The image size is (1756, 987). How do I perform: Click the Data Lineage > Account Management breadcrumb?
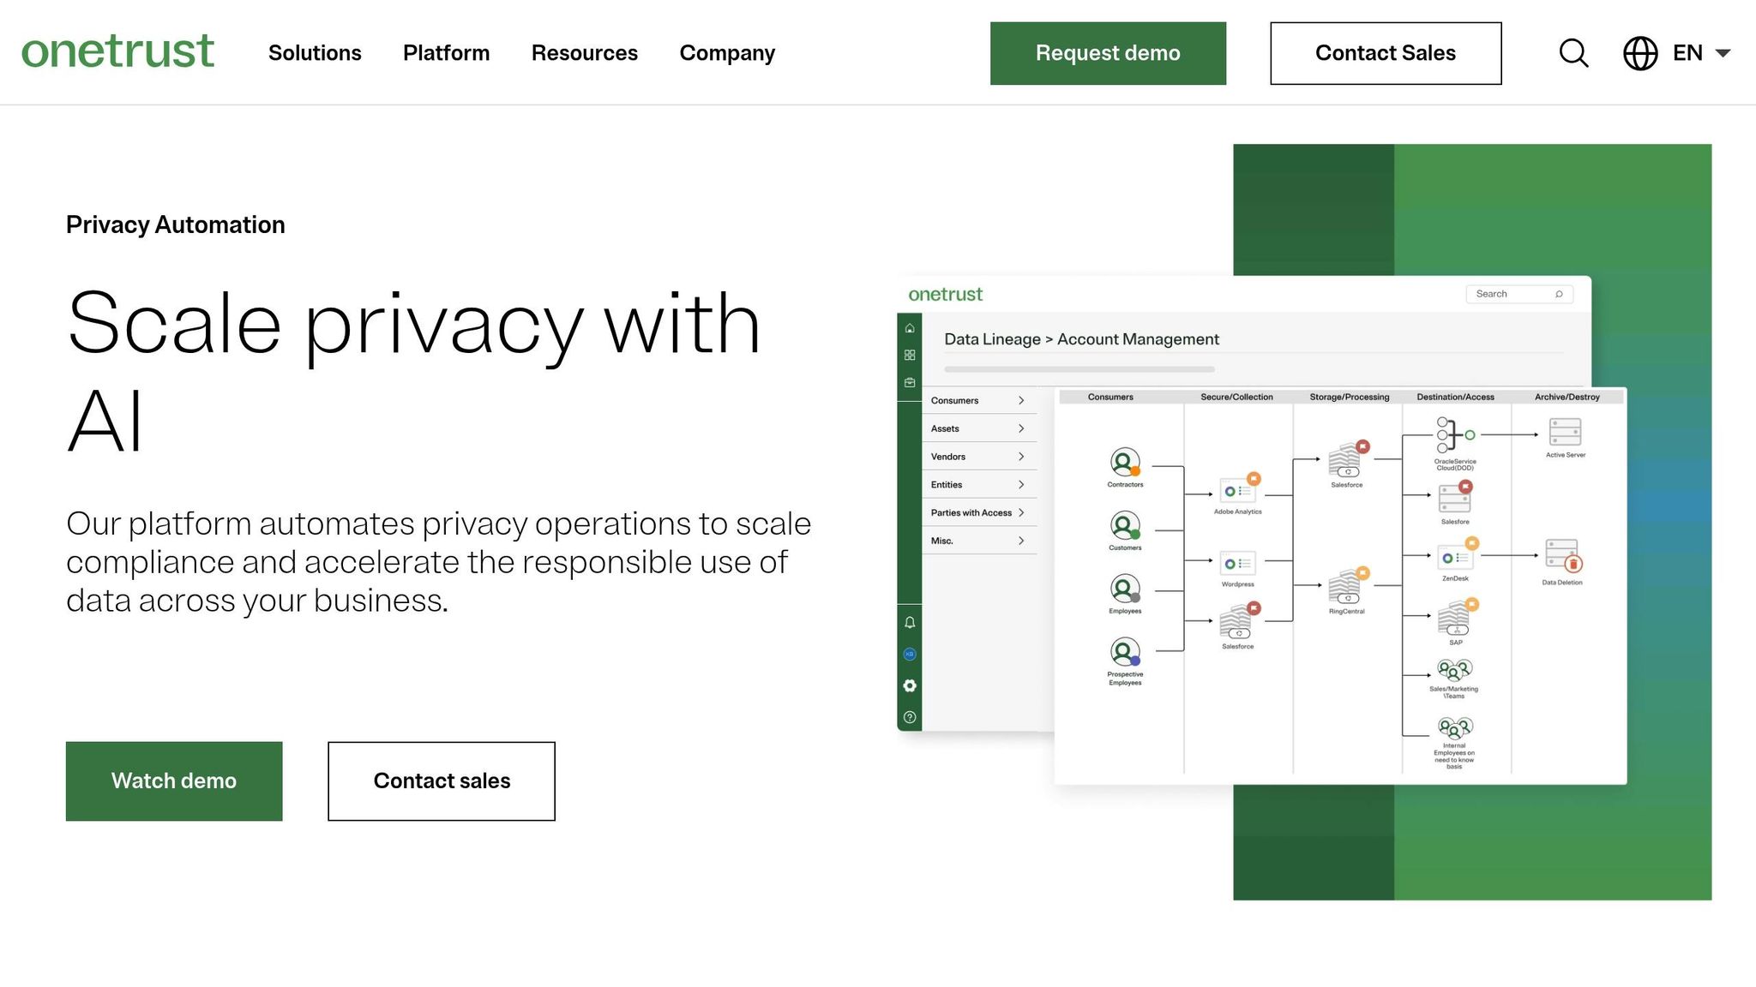(1081, 339)
